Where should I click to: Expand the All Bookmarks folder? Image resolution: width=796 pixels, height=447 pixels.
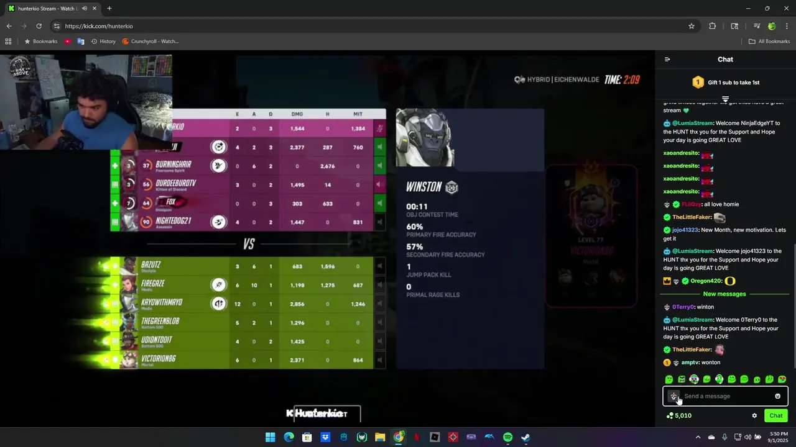click(x=769, y=42)
